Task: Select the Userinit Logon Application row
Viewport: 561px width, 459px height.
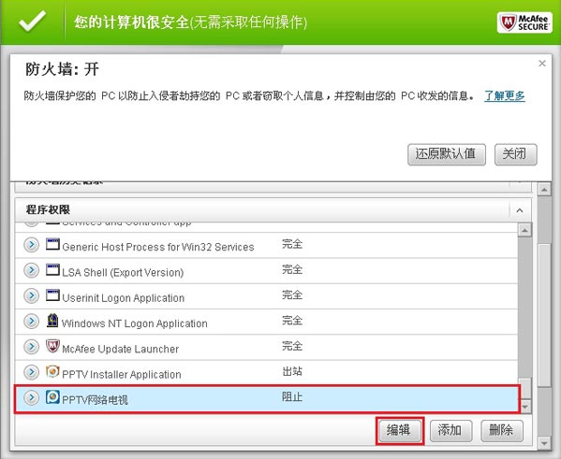Action: click(x=267, y=296)
